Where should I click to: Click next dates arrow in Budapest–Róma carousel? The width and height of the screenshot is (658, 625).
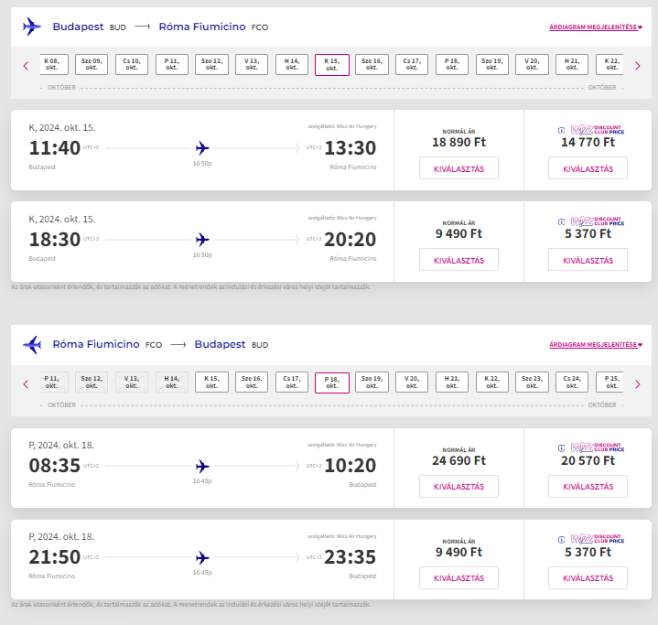coord(637,65)
